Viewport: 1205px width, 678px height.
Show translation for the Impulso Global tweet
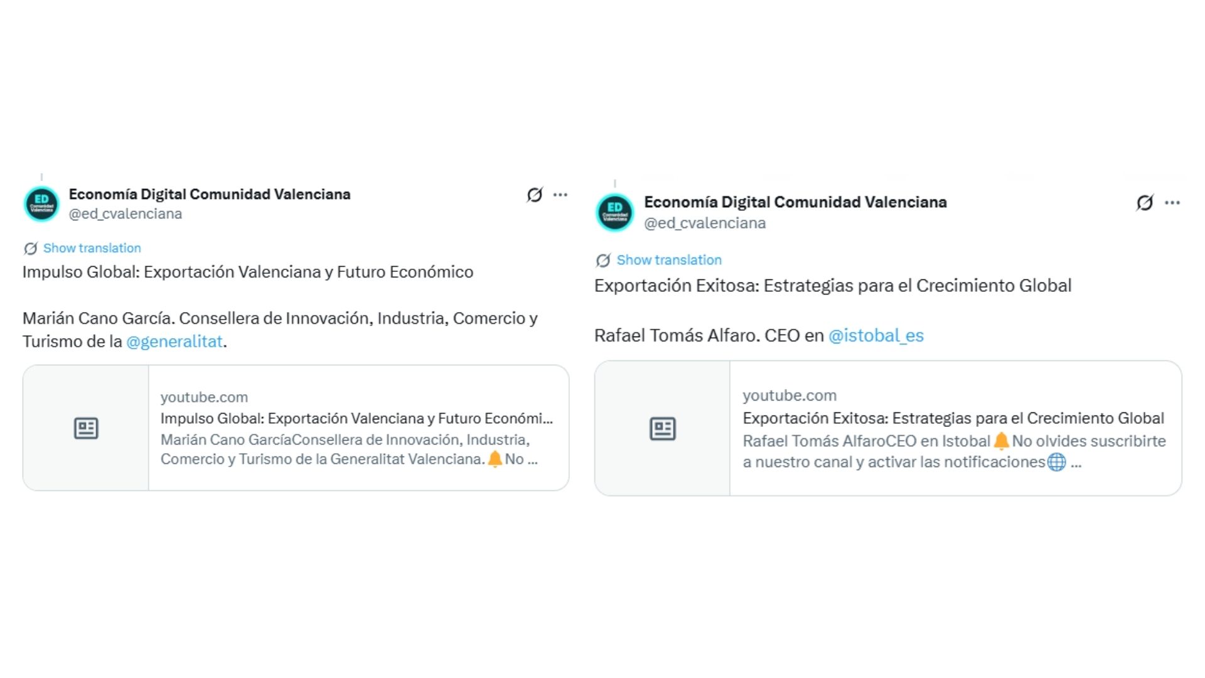[x=92, y=248]
